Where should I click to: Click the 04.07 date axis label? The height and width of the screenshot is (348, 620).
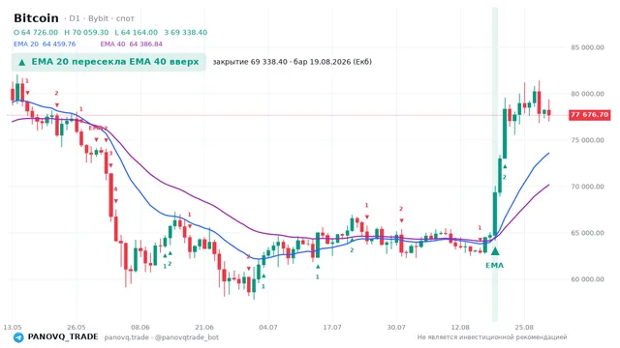coord(268,327)
